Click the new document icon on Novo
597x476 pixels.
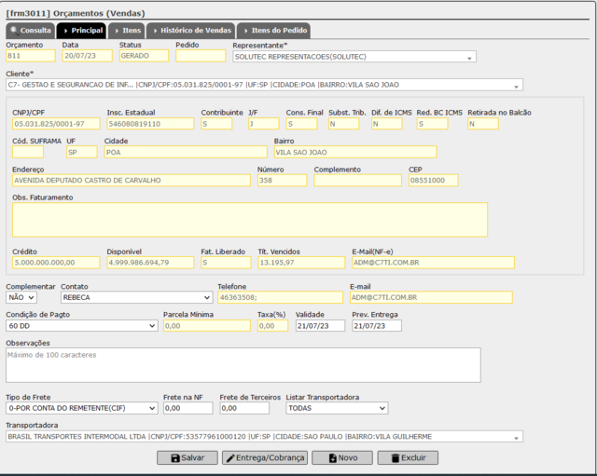(333, 458)
